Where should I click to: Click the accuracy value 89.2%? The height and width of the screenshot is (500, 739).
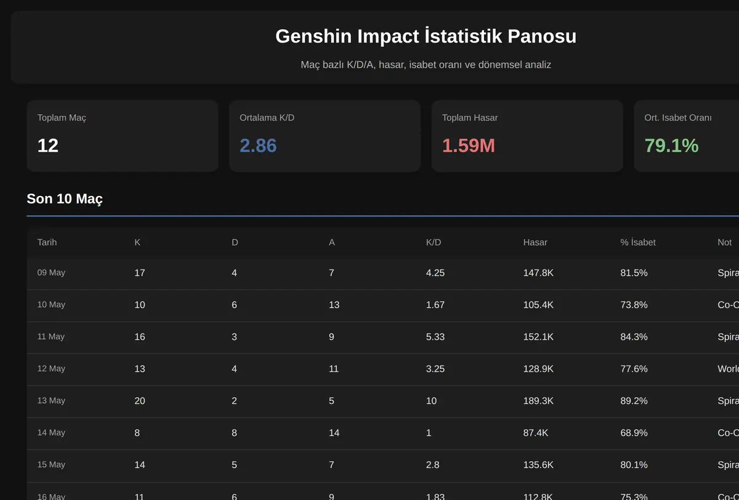(x=634, y=401)
